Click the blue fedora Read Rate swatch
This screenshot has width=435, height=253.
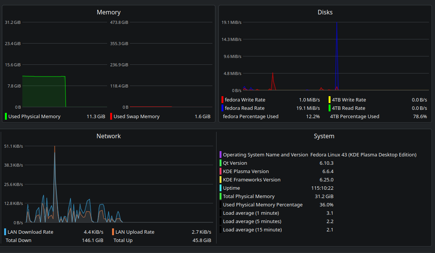223,108
